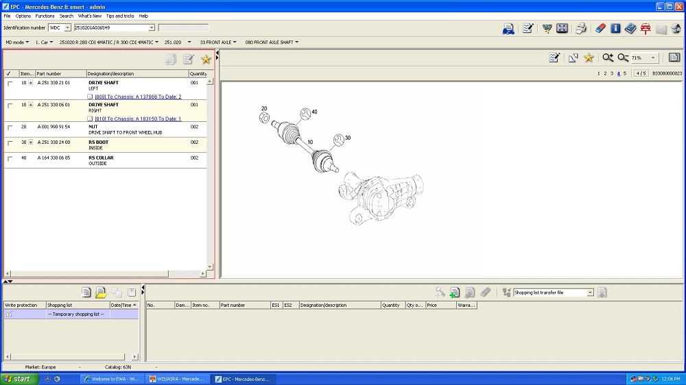This screenshot has width=686, height=385.
Task: Click the red eraser icon
Action: click(600, 29)
